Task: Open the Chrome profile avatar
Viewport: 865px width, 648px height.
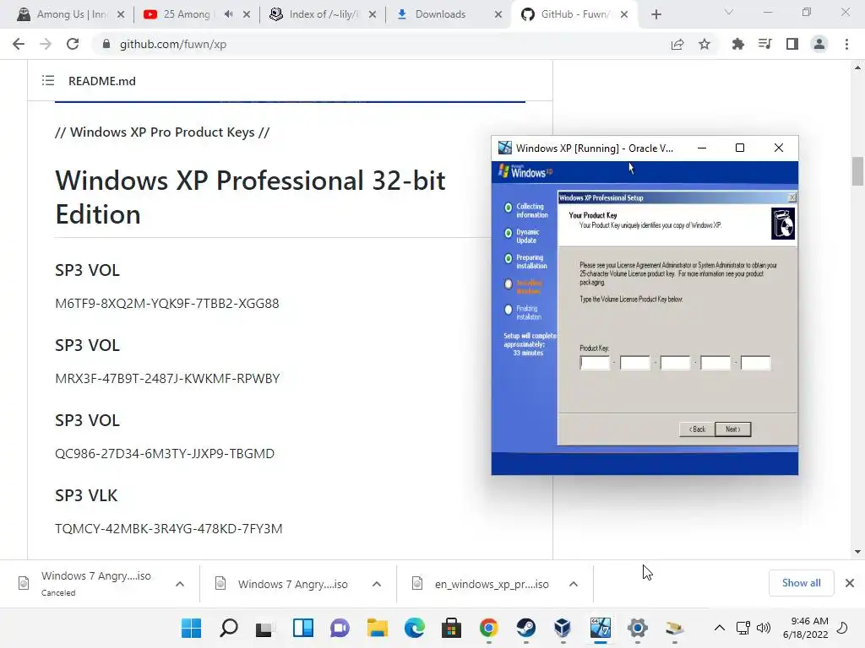Action: coord(819,44)
